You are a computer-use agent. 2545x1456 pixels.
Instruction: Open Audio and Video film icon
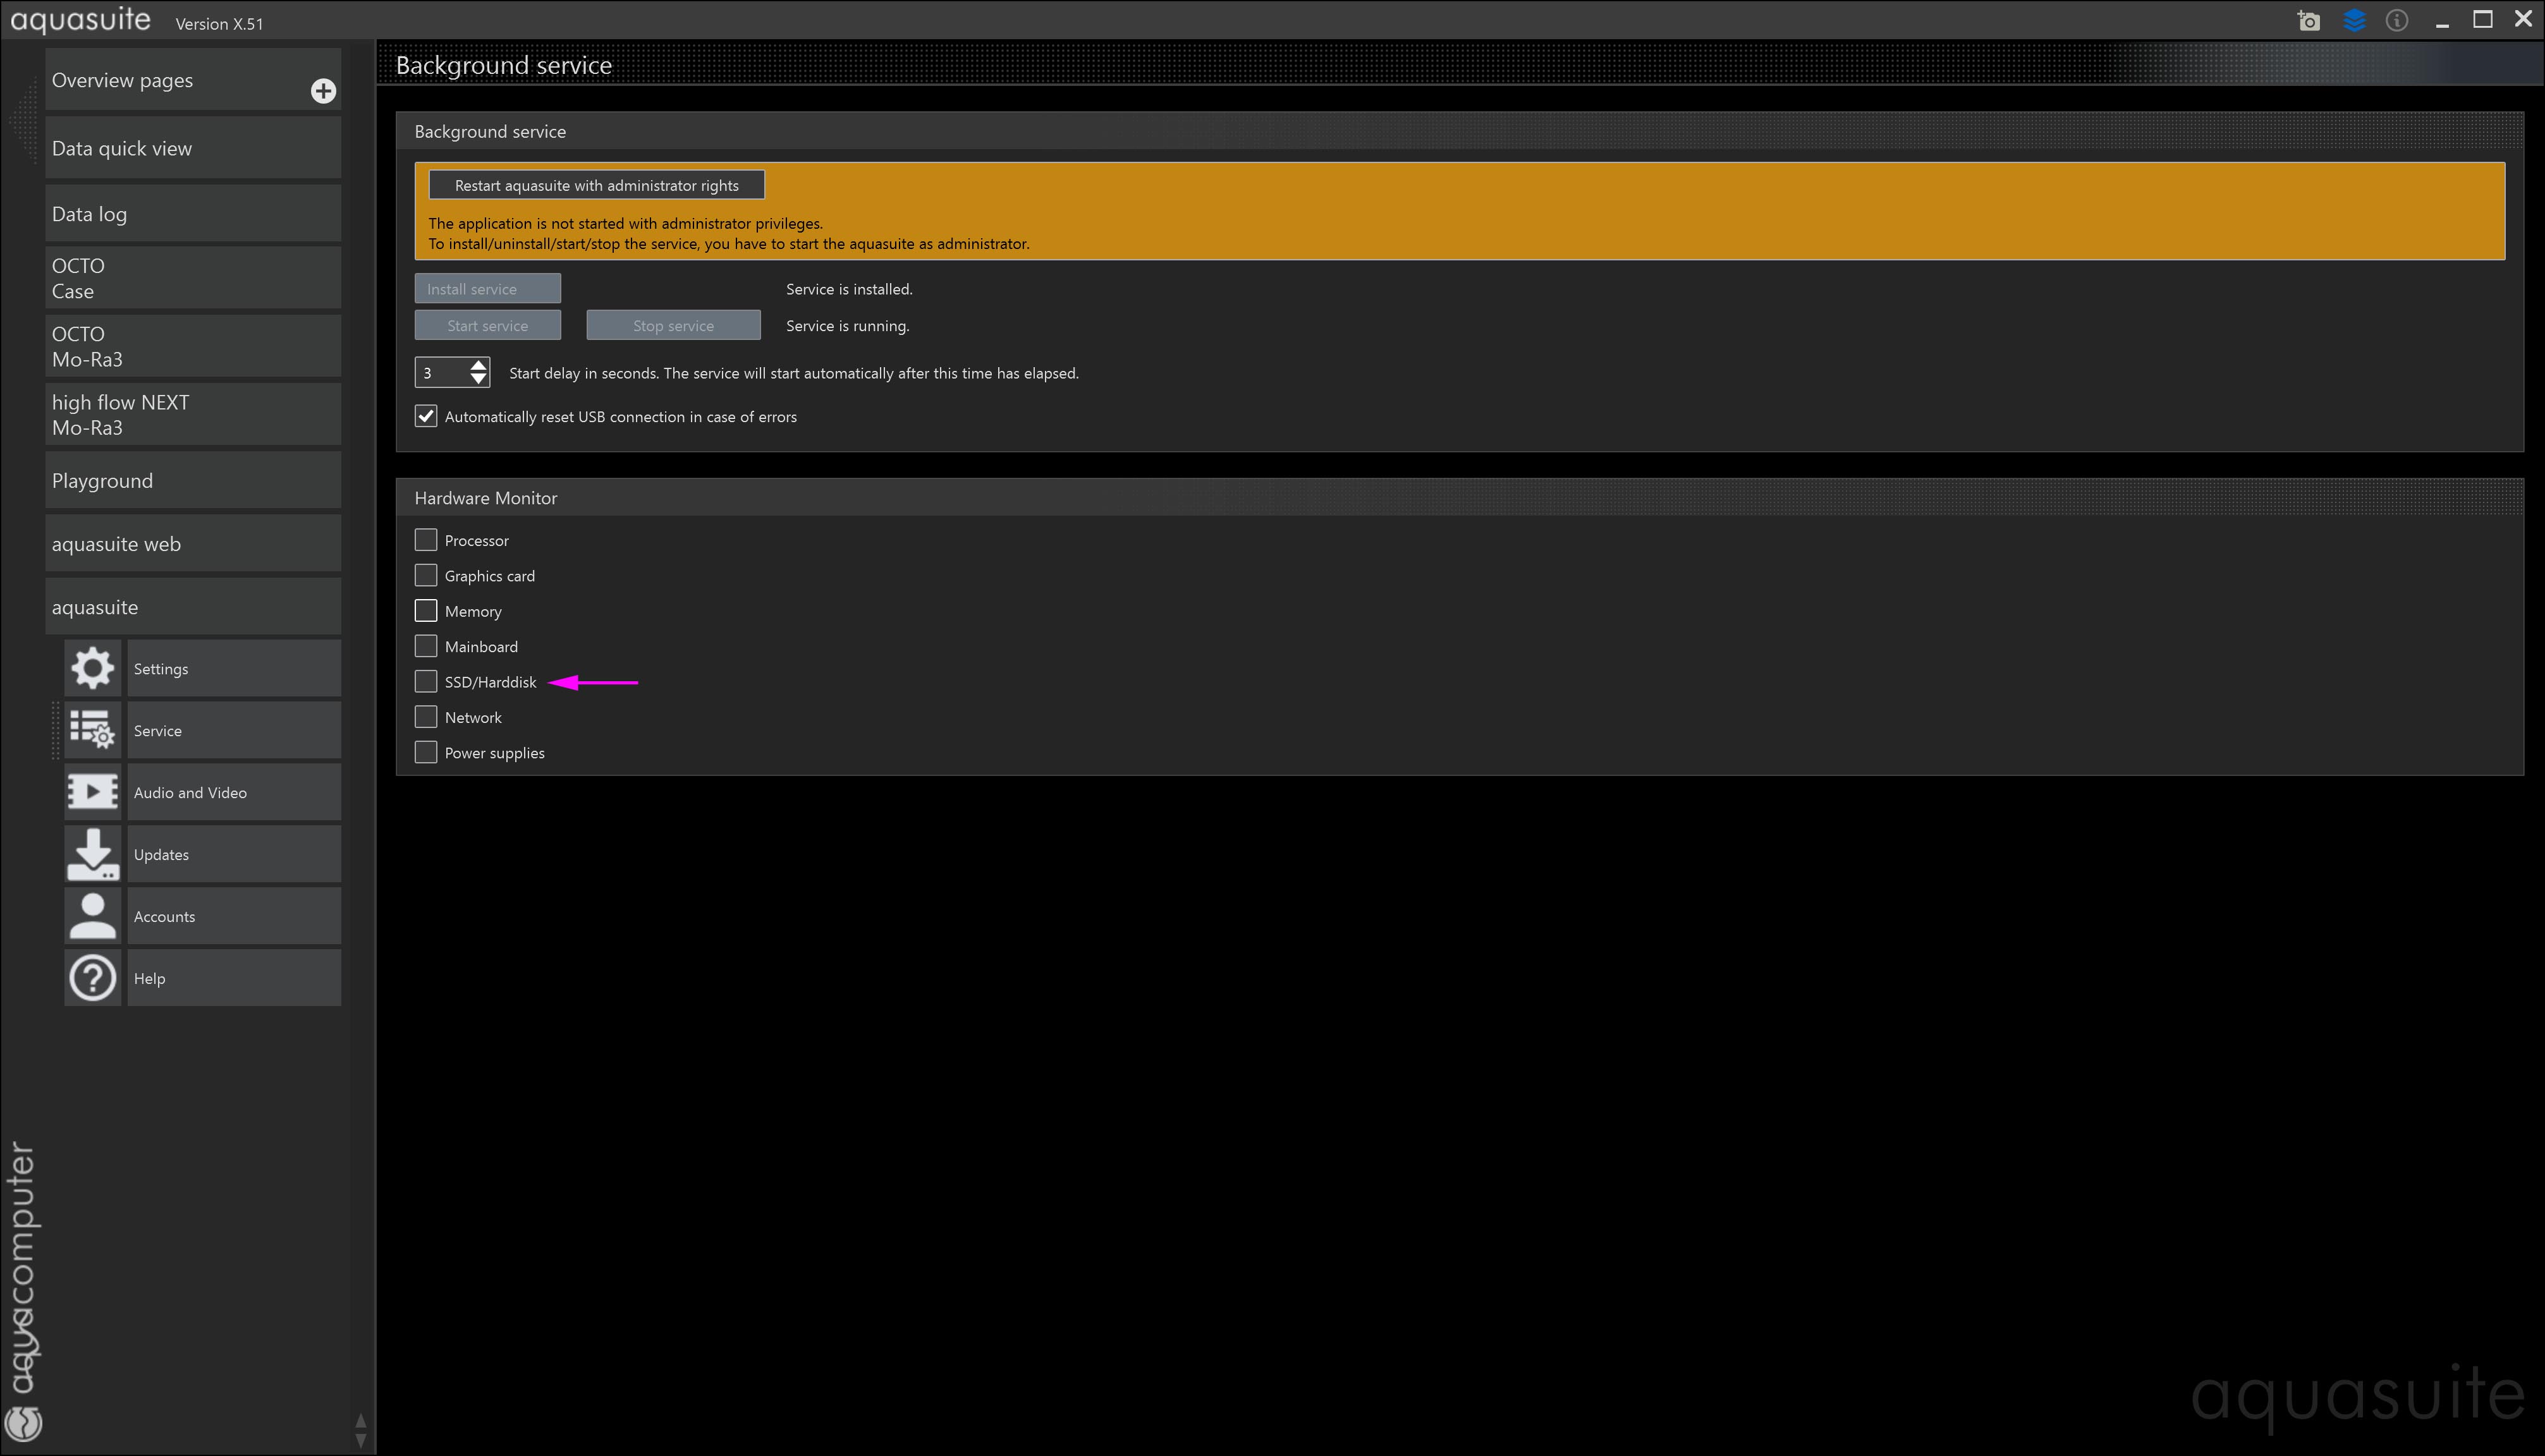coord(92,792)
